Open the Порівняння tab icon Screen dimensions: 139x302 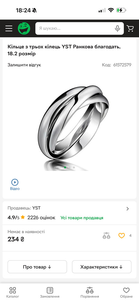point(90,290)
